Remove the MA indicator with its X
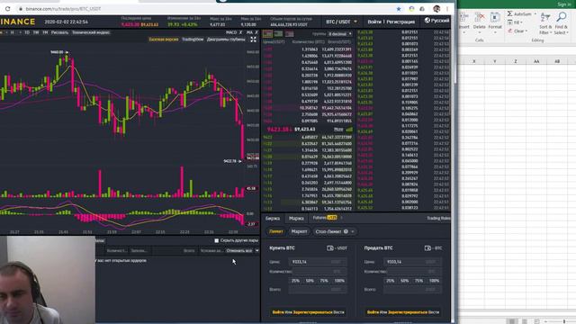 (x=256, y=32)
